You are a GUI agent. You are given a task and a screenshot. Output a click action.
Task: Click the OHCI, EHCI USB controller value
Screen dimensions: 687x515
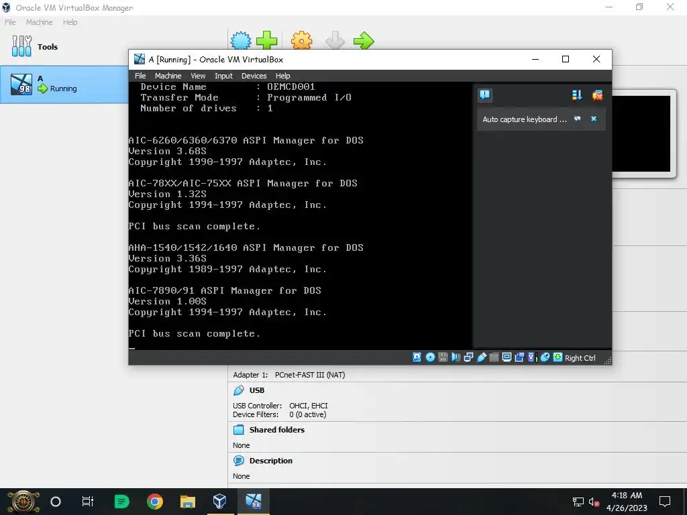tap(309, 406)
